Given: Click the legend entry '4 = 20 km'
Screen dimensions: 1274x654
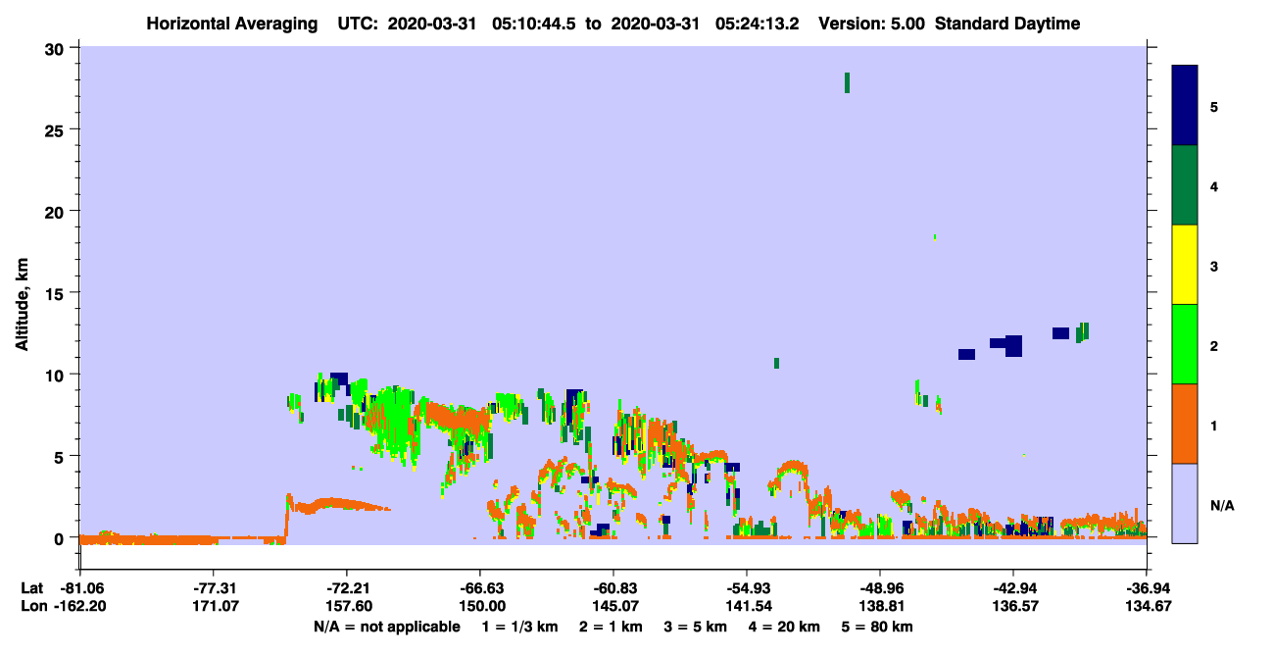Looking at the screenshot, I should coord(785,627).
